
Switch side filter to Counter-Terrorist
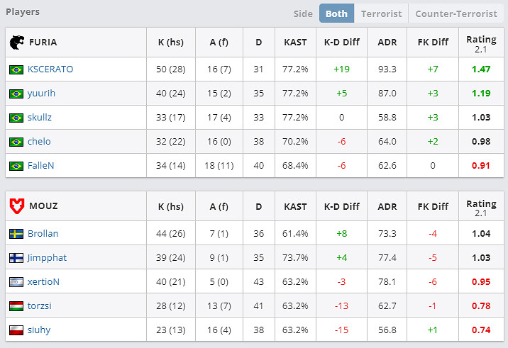456,13
